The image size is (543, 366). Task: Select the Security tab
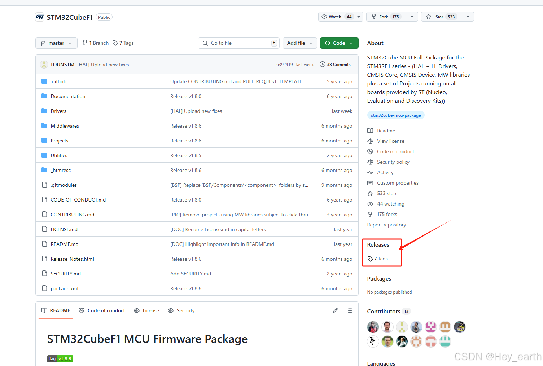tap(181, 310)
